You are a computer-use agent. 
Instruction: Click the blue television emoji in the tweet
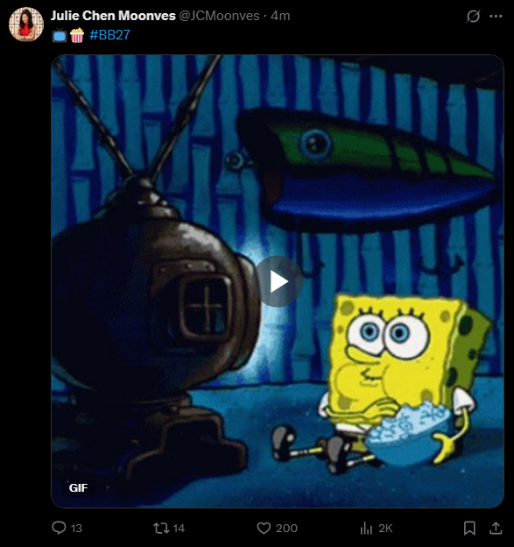(60, 35)
